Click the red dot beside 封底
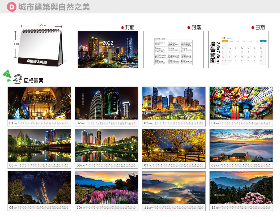The height and width of the screenshot is (217, 280). click(189, 27)
